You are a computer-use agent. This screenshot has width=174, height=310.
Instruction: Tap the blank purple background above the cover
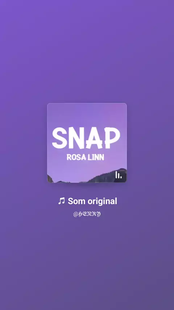[87, 52]
